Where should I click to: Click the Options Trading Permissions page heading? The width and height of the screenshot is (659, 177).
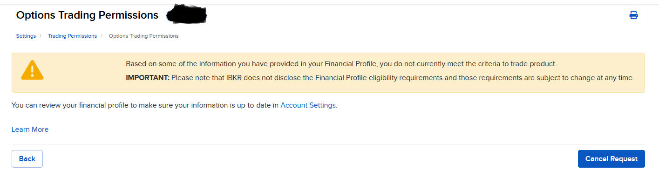[87, 15]
